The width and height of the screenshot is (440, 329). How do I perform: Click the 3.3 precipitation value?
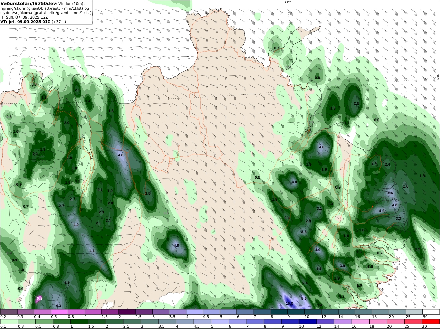coord(398,218)
